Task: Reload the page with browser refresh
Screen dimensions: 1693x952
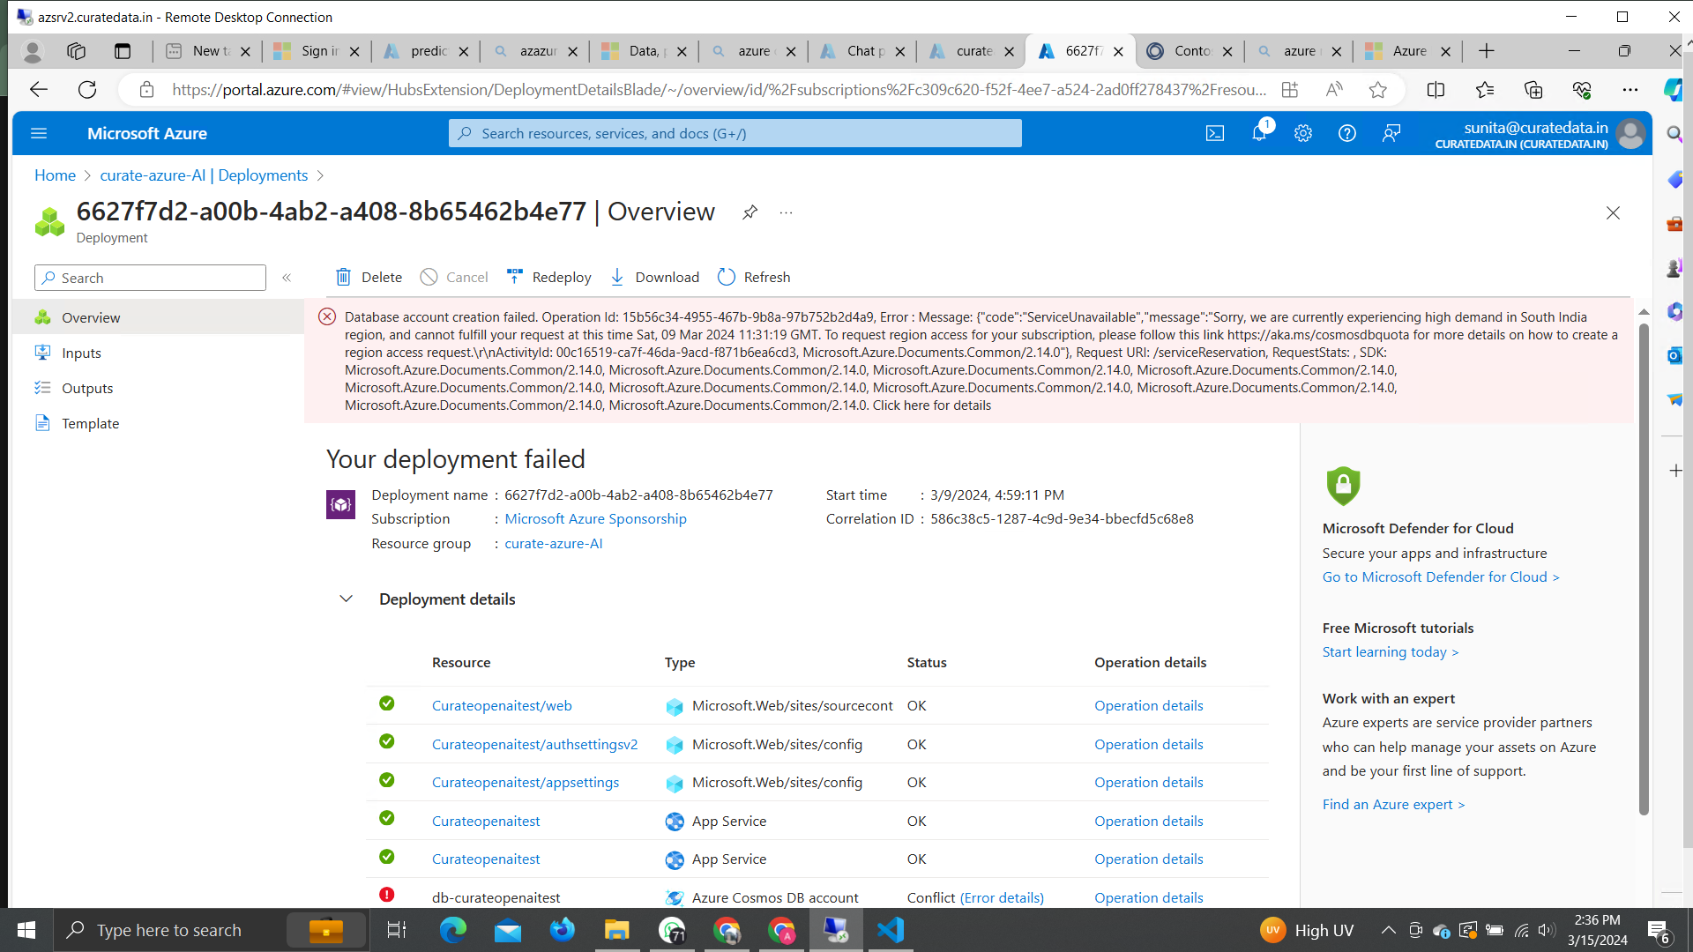Action: [x=87, y=89]
